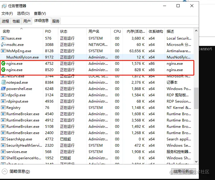
Task: Click PID 1952 of ShellExperienceHost
Action: tap(49, 158)
